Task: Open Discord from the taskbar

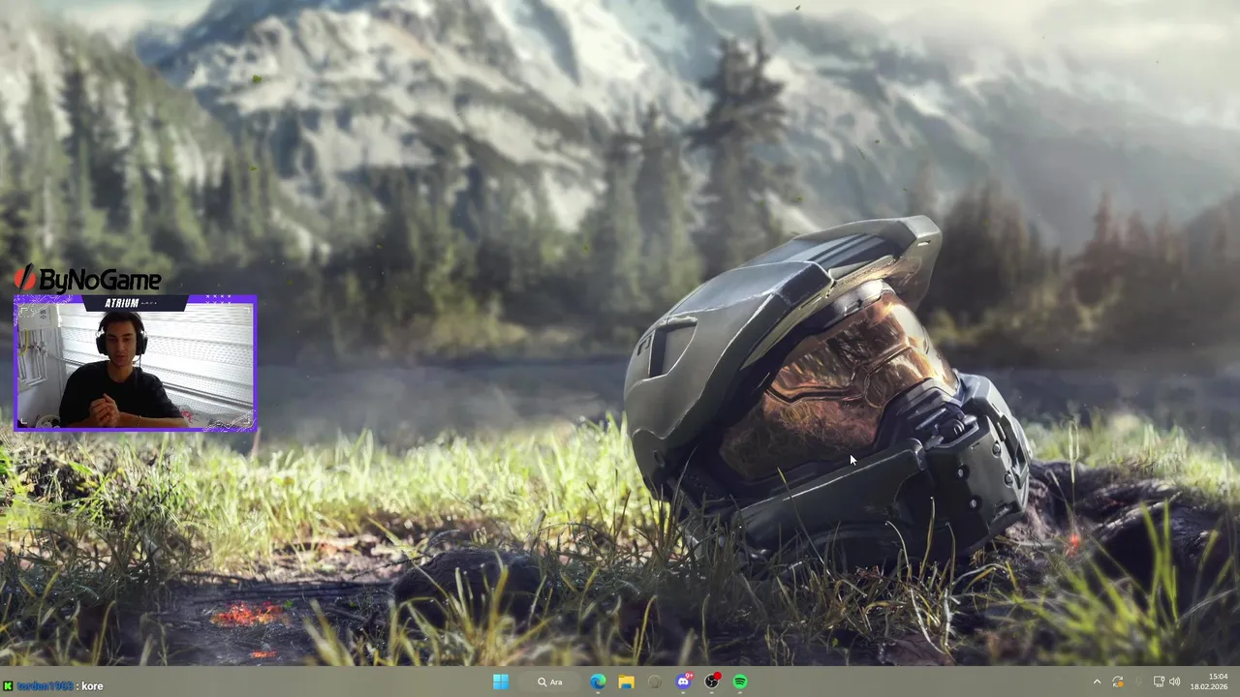Action: pos(684,682)
